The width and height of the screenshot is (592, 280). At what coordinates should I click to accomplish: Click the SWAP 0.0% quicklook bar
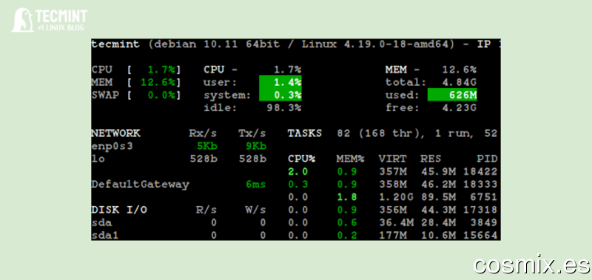point(136,95)
